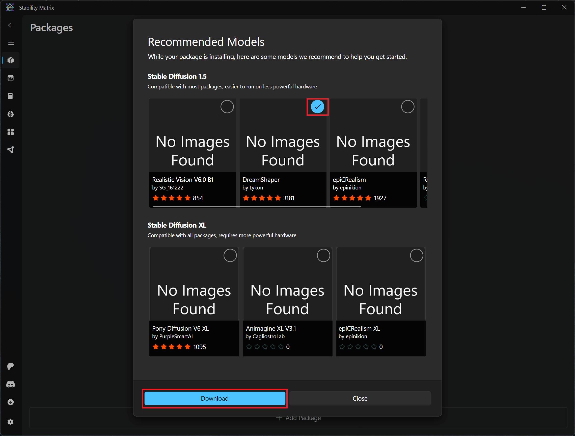Open the settings gear in sidebar
575x436 pixels.
11,422
